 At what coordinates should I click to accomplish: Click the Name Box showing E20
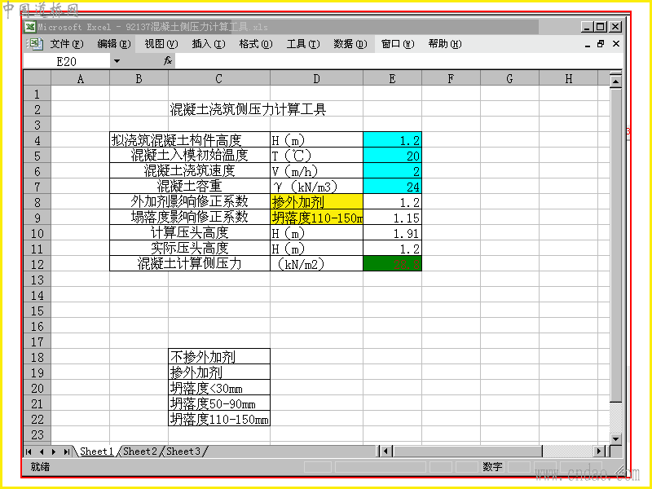(67, 62)
